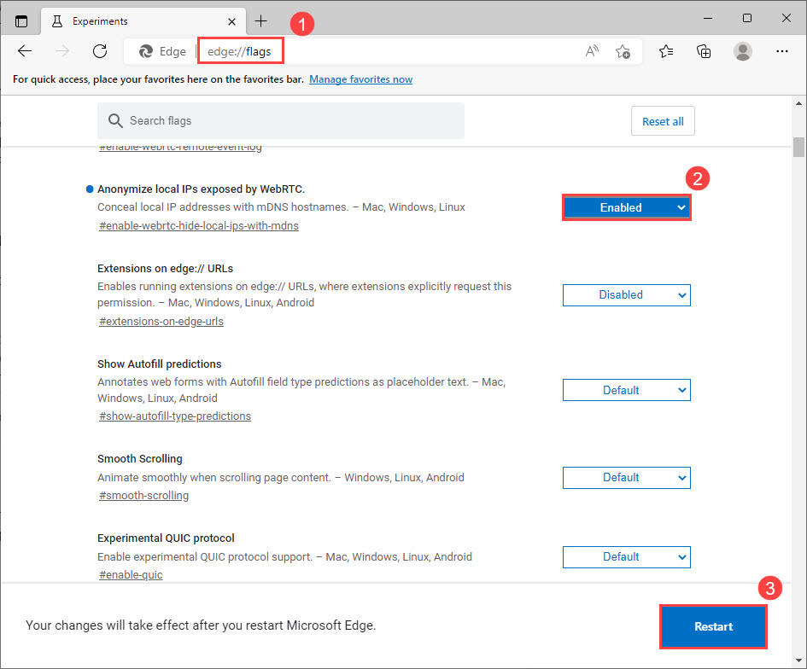Click the scrollbar down arrow
This screenshot has height=669, width=807.
coord(798,660)
